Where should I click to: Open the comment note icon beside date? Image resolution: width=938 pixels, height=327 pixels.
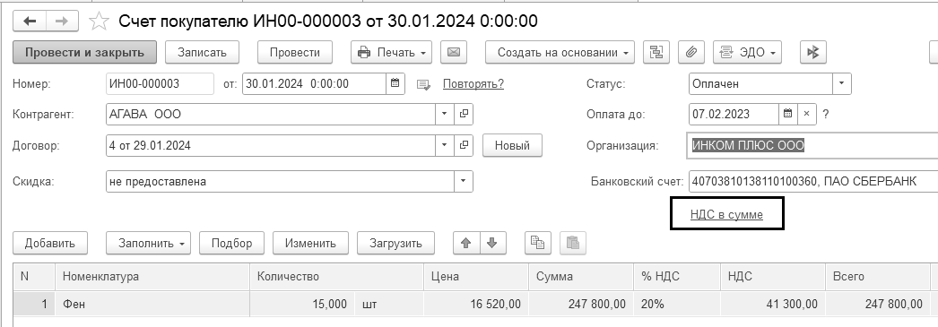(x=423, y=84)
